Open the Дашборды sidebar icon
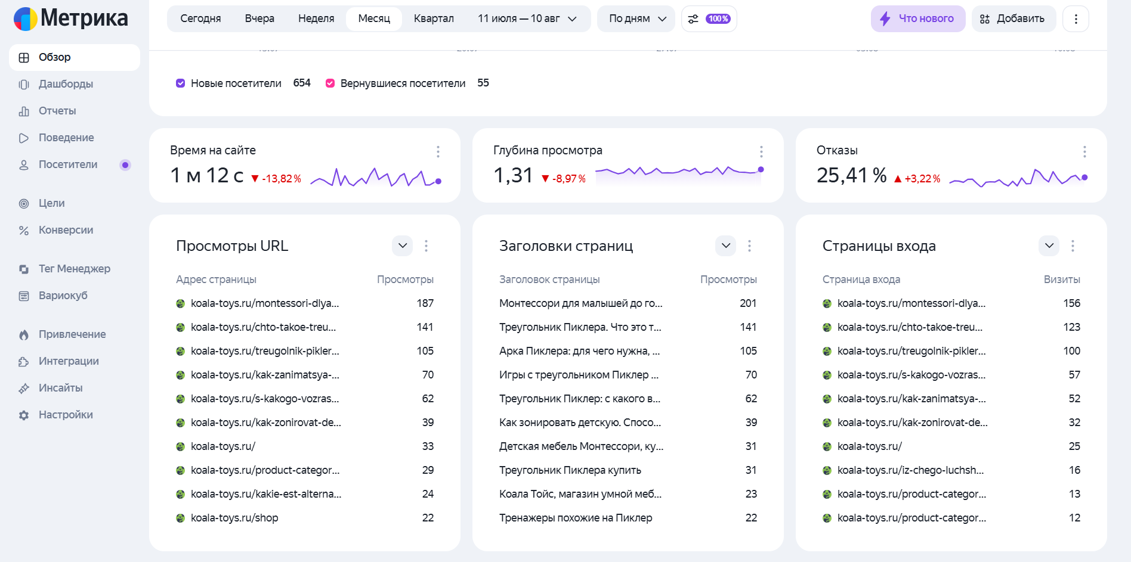 click(x=24, y=84)
